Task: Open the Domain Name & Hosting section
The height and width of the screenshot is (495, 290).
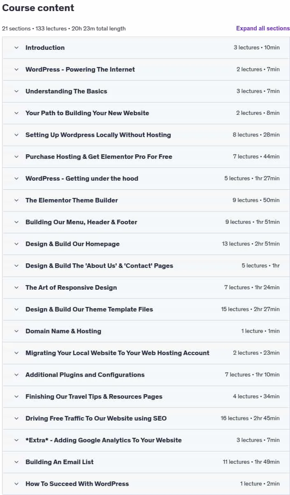Action: (146, 331)
